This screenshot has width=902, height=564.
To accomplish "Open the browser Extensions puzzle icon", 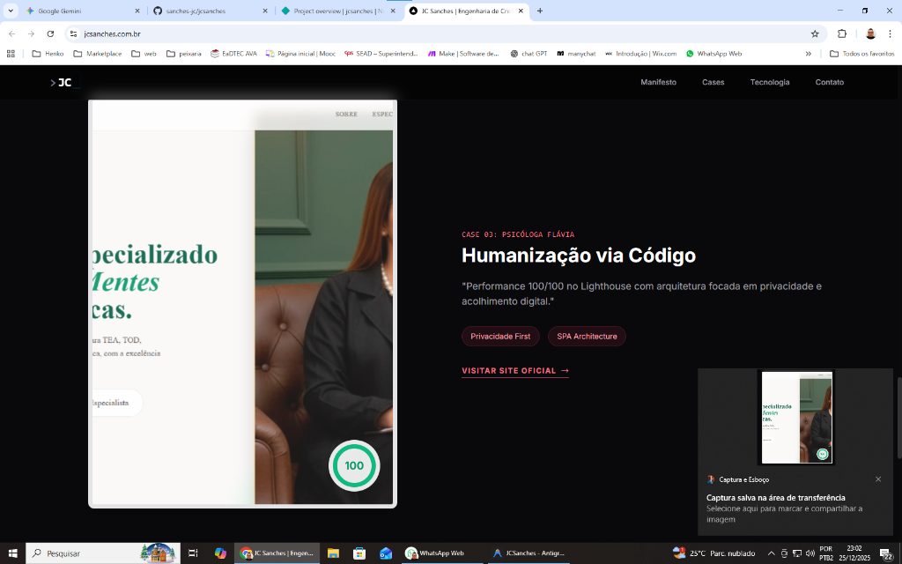I will point(841,33).
